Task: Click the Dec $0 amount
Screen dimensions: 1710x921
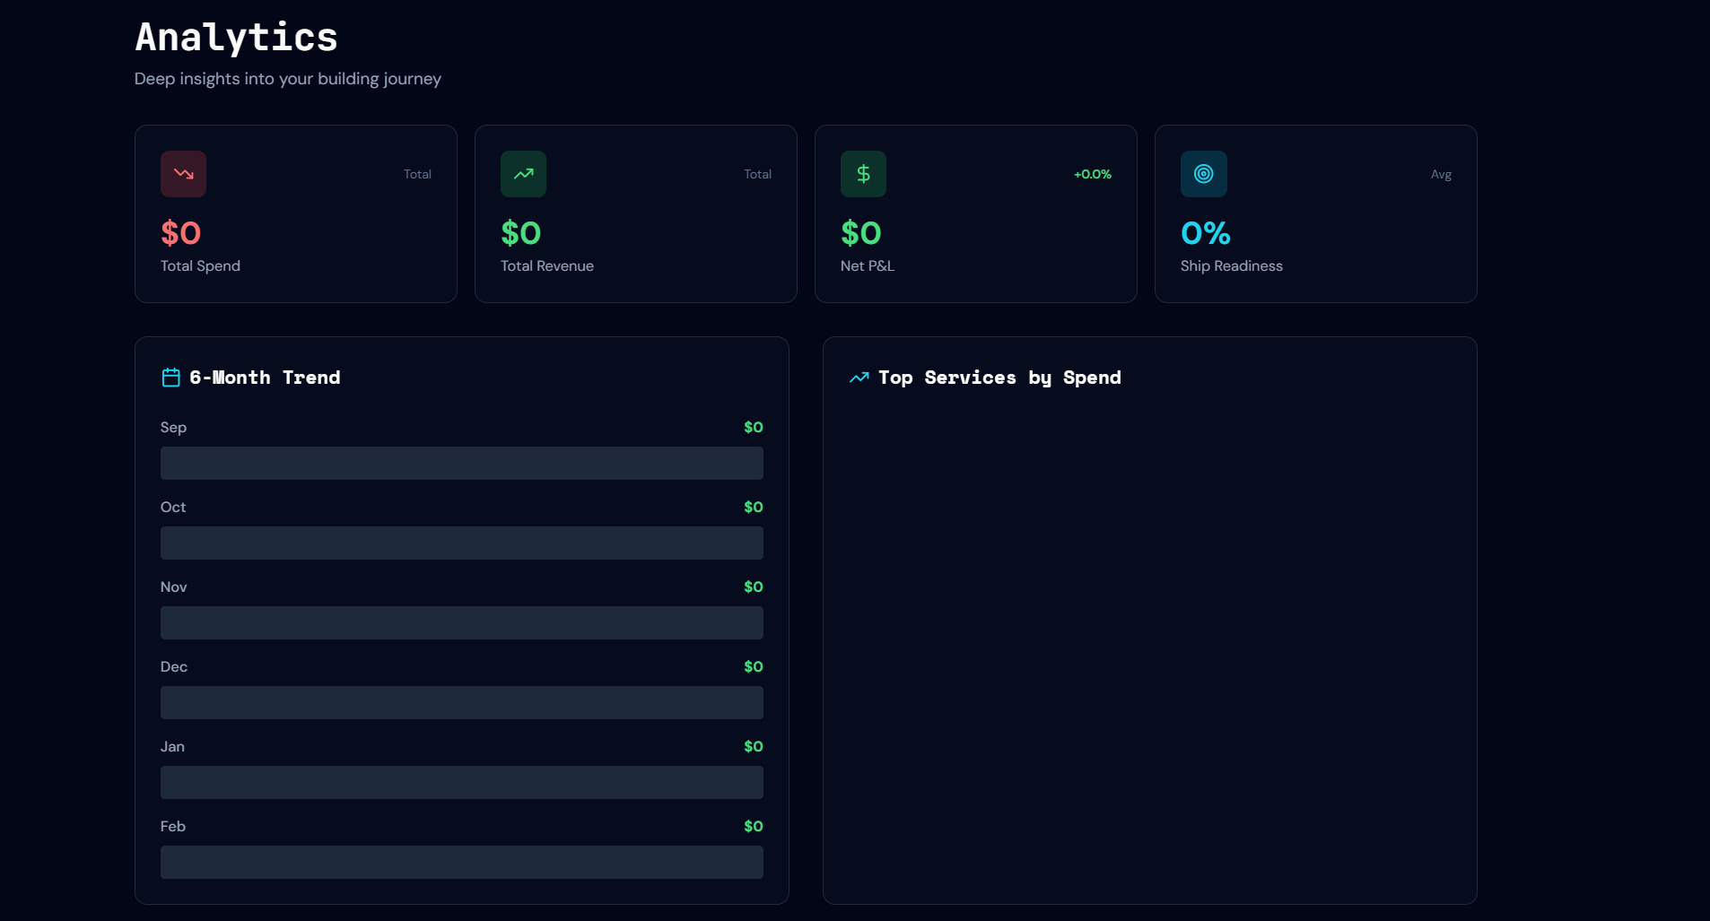Action: pos(754,666)
